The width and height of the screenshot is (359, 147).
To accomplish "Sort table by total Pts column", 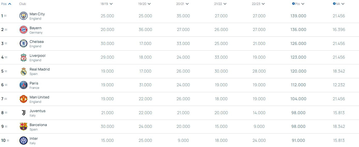I will [300, 4].
